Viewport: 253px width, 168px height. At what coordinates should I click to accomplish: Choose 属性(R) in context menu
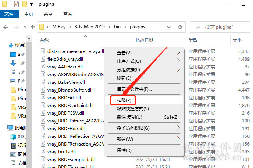[x=144, y=150]
